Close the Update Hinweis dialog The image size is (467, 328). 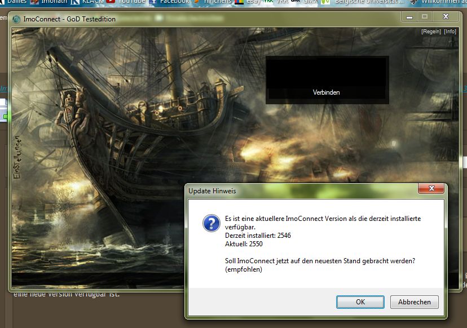431,189
